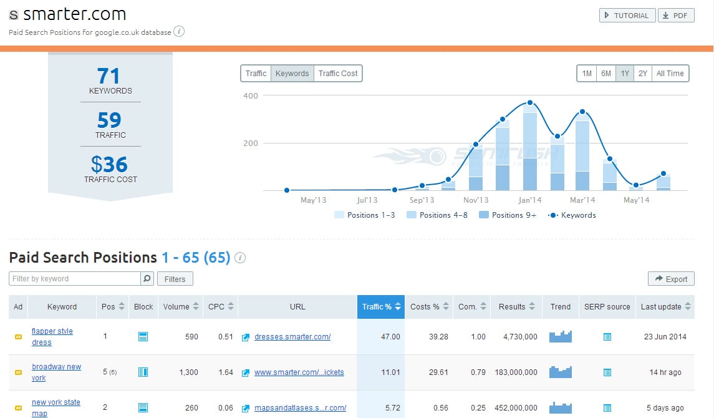Screen dimensions: 714x418
Task: Click the Jan'14 peak data point
Action: [x=529, y=103]
